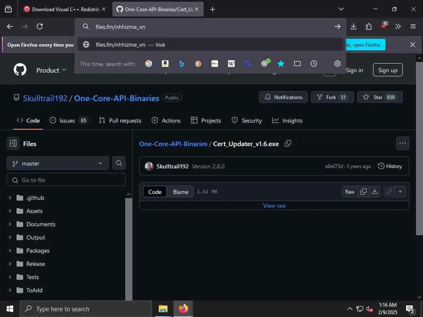Open Firefox application hamburger menu
The height and width of the screenshot is (317, 423).
[413, 26]
